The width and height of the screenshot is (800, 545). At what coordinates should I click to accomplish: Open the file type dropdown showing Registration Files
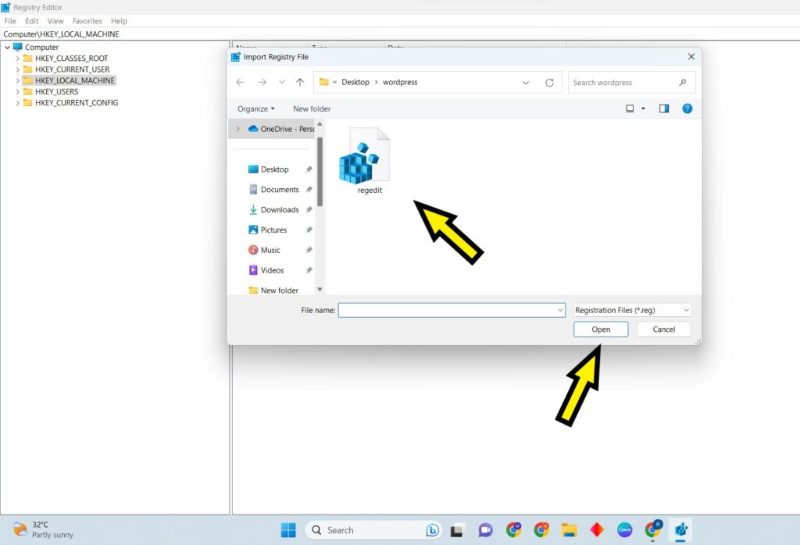[630, 310]
